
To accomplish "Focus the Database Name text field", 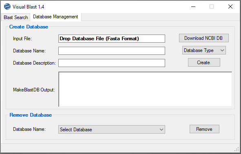I will click(112, 51).
